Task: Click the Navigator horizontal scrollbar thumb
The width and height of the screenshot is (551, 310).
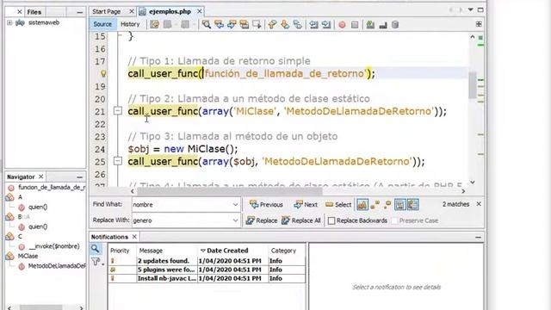Action: pos(40,307)
